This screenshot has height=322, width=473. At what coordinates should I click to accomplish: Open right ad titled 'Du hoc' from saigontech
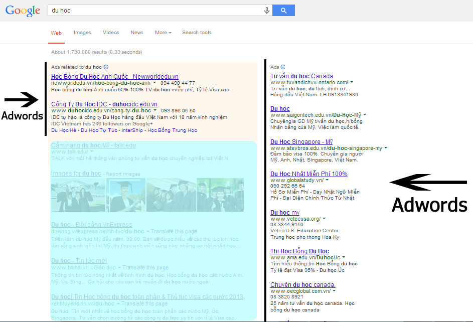[280, 109]
